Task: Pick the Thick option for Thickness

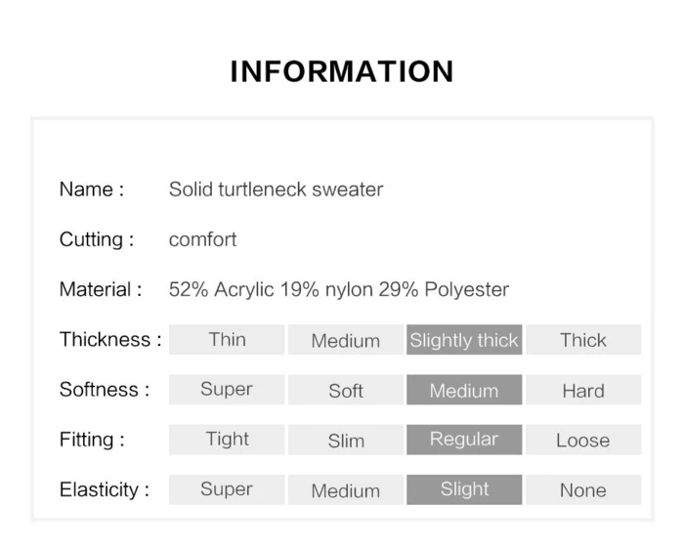Action: click(583, 340)
